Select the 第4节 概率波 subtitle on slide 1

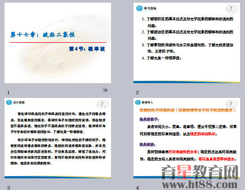click(87, 49)
